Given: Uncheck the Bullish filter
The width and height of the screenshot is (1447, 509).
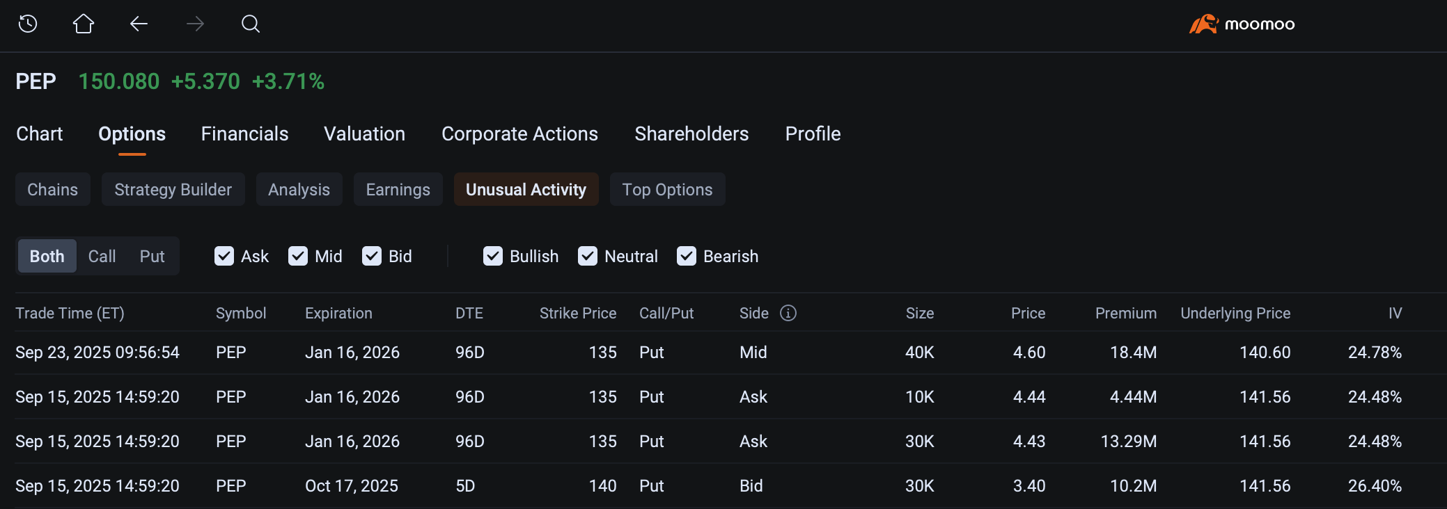Looking at the screenshot, I should (493, 257).
